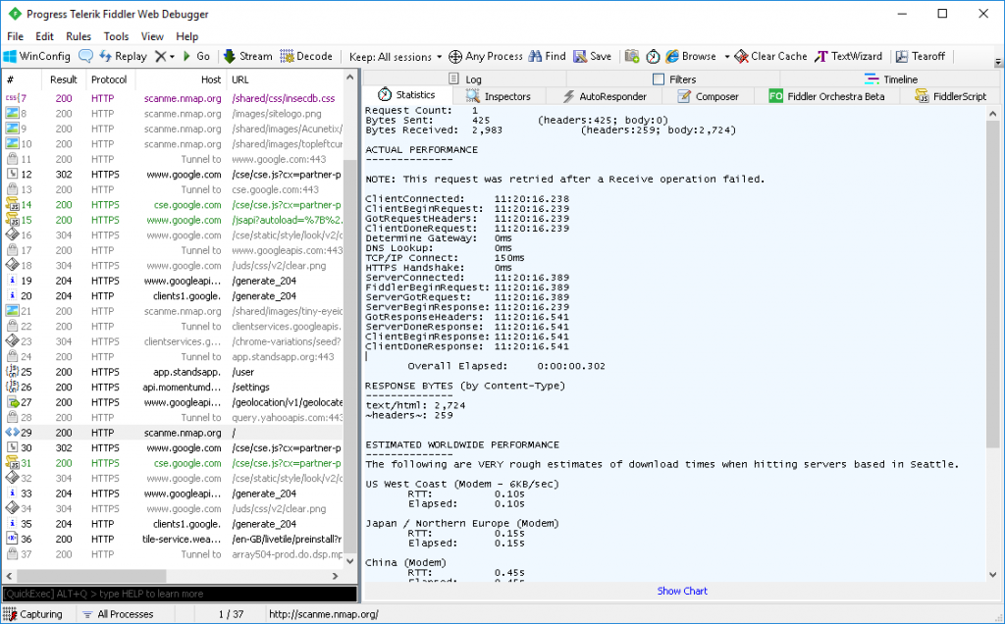The width and height of the screenshot is (1005, 624).
Task: Switch to the Filters tab
Action: pyautogui.click(x=673, y=78)
